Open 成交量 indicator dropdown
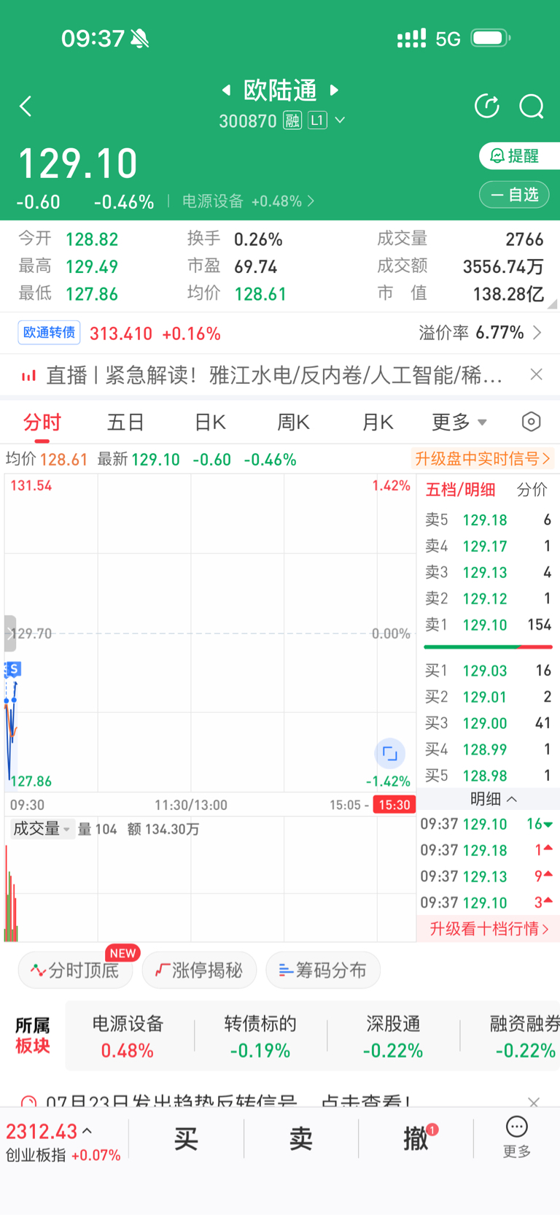The image size is (560, 1215). pyautogui.click(x=42, y=829)
